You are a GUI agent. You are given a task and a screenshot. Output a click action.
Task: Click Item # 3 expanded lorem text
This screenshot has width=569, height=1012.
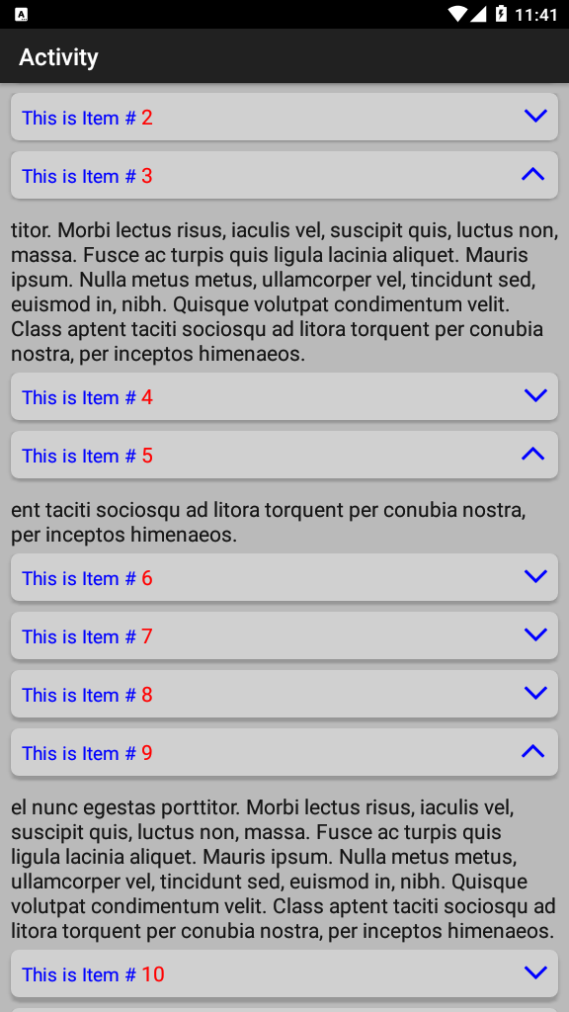coord(284,293)
